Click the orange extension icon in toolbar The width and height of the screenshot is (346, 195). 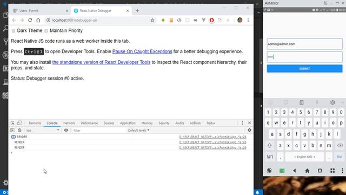(x=171, y=20)
